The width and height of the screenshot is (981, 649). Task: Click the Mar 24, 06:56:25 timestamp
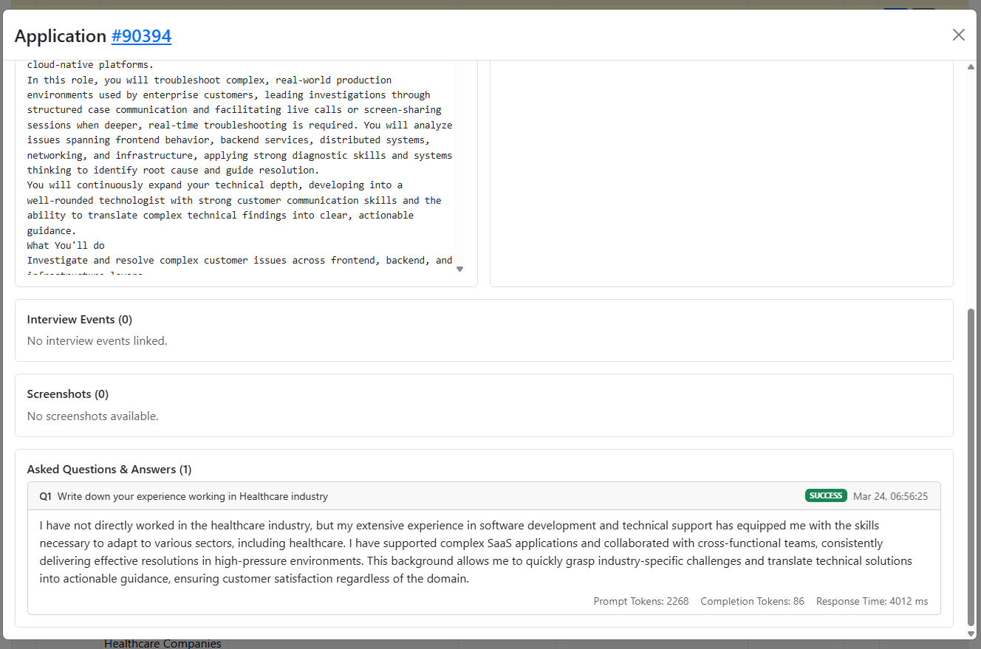890,496
